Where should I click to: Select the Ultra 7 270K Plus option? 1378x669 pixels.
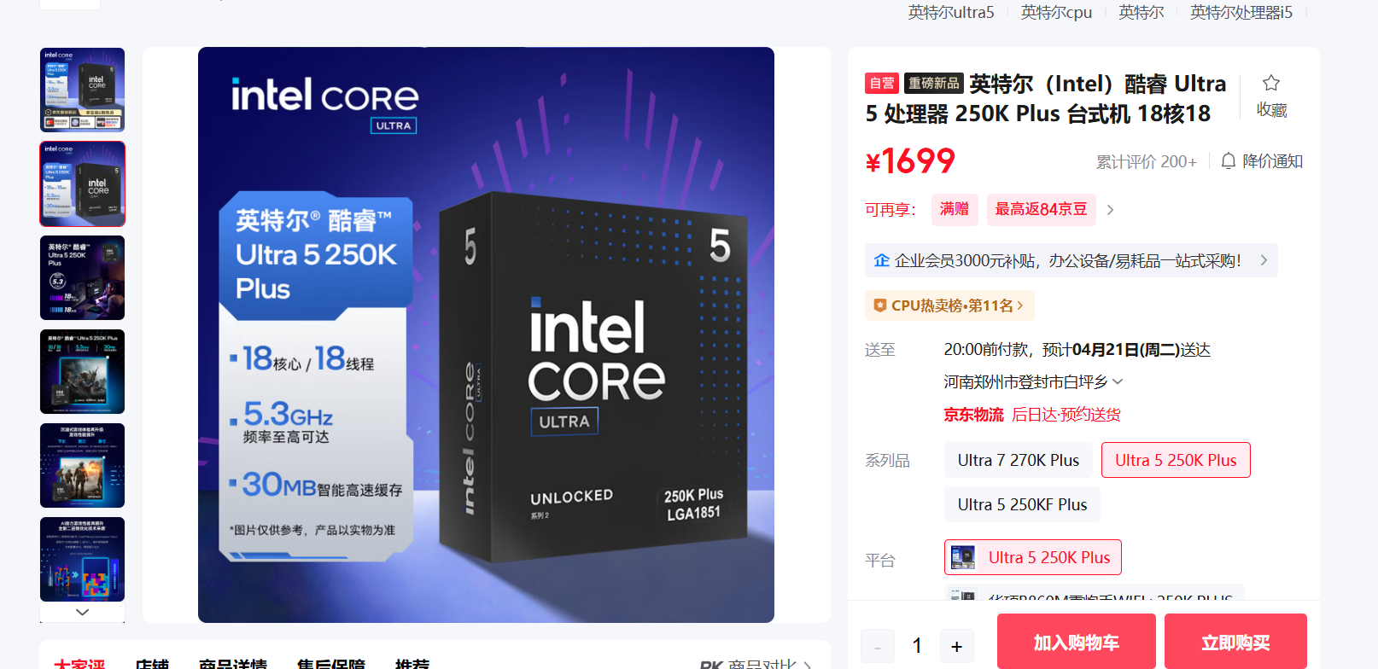tap(1018, 460)
